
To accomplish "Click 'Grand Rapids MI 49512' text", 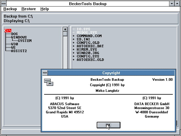I will 65,112.
